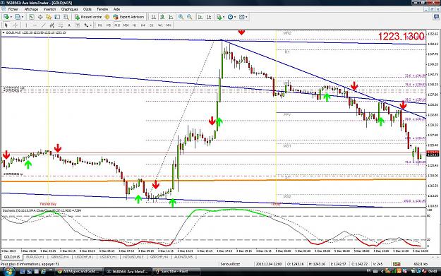Open the Fichier menu

pyautogui.click(x=13, y=9)
